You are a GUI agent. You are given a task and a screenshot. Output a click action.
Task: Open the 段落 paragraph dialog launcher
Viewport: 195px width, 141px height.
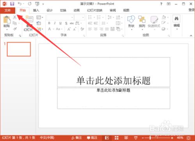pyautogui.click(x=123, y=36)
